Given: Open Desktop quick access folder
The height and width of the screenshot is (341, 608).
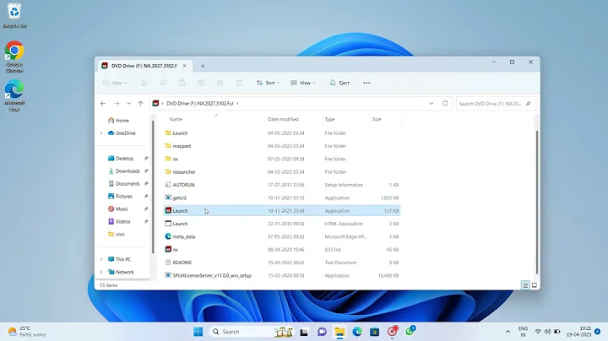Looking at the screenshot, I should (121, 159).
